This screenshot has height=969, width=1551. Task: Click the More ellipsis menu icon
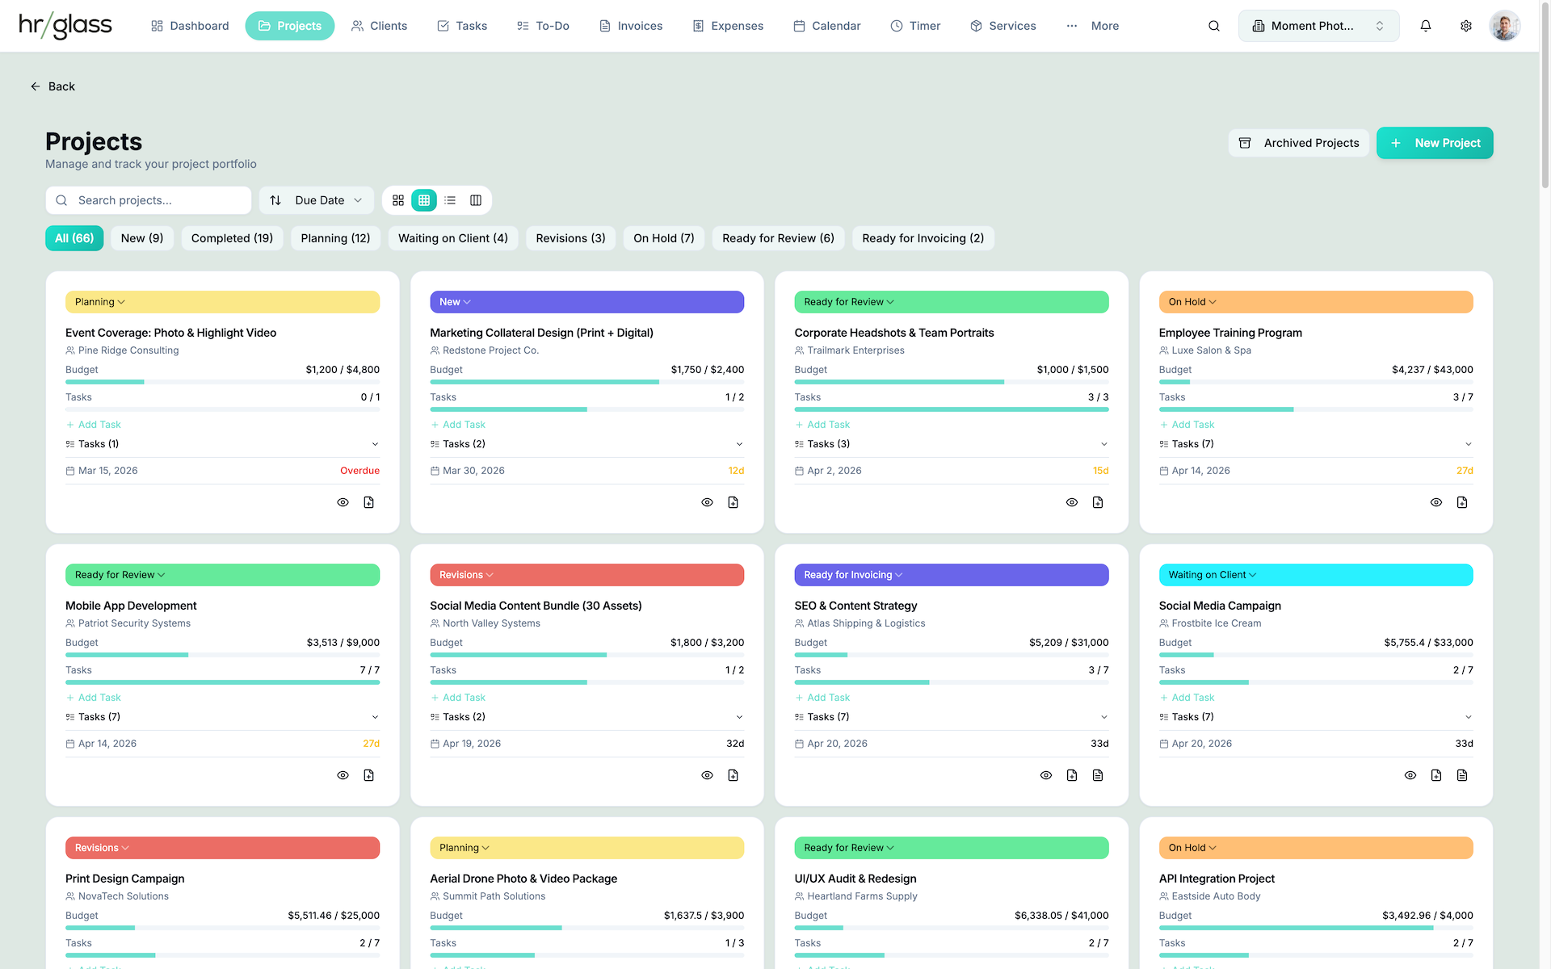1072,26
